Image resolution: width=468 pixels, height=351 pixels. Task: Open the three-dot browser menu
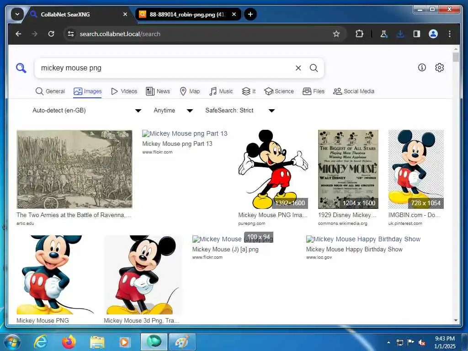[450, 34]
